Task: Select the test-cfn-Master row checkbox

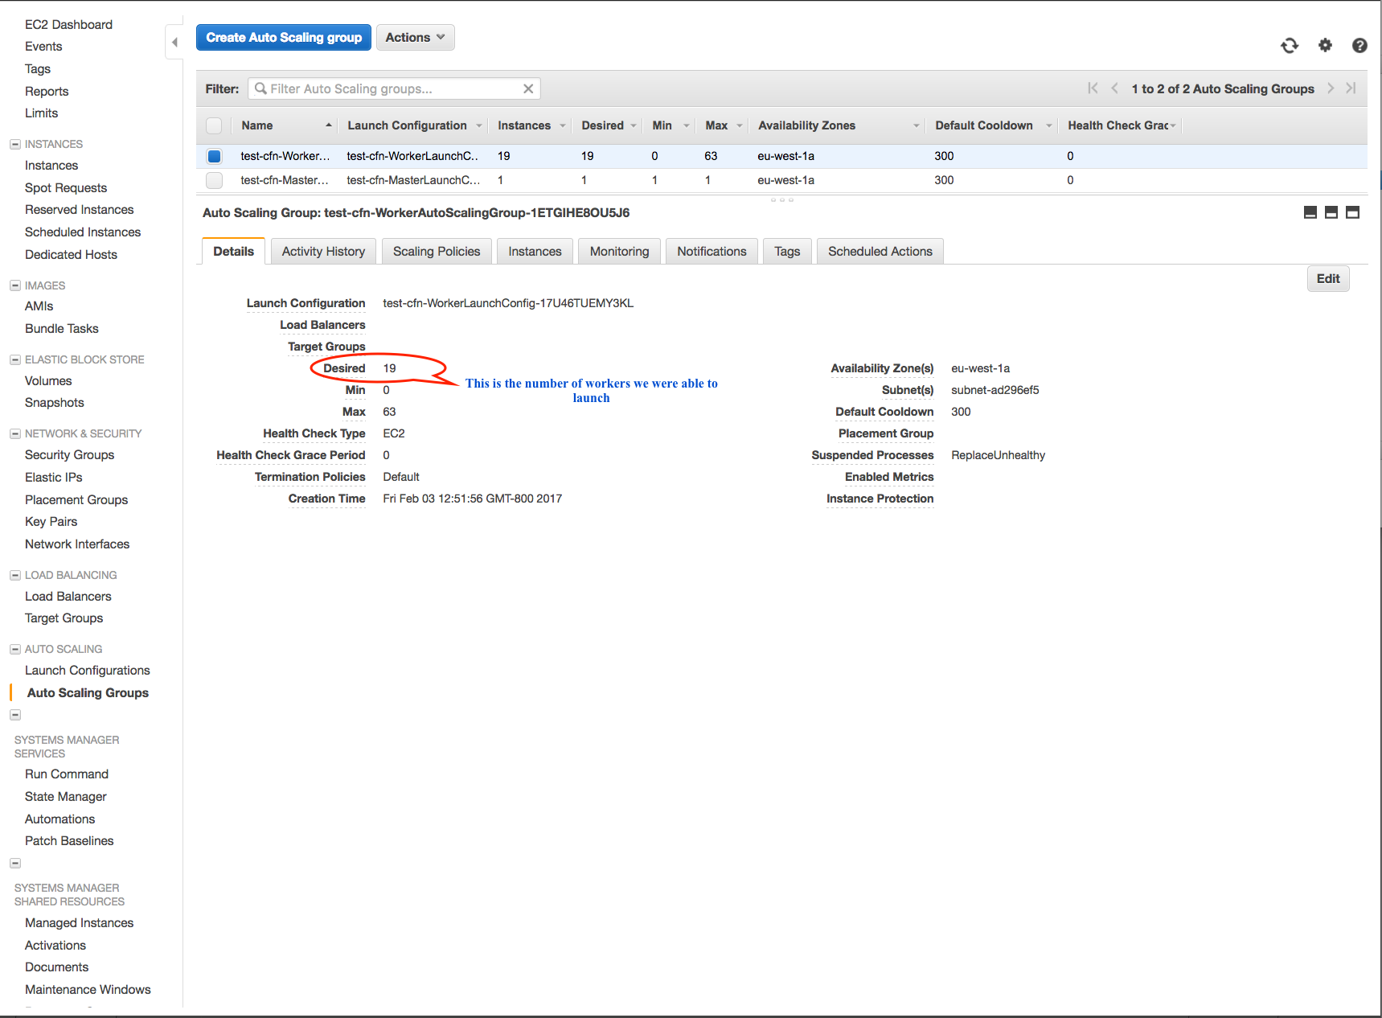Action: coord(214,180)
